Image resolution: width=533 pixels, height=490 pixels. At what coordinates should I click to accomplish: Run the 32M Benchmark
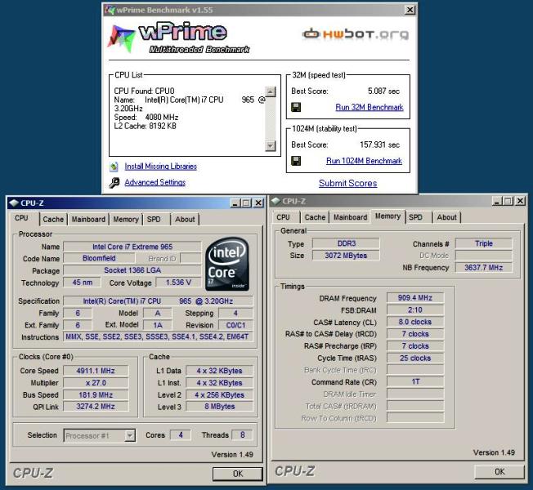click(x=370, y=107)
